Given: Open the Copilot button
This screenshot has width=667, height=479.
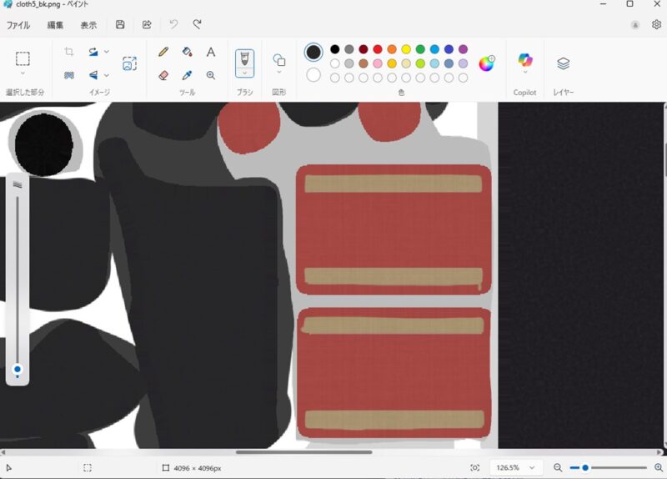Looking at the screenshot, I should click(x=525, y=59).
